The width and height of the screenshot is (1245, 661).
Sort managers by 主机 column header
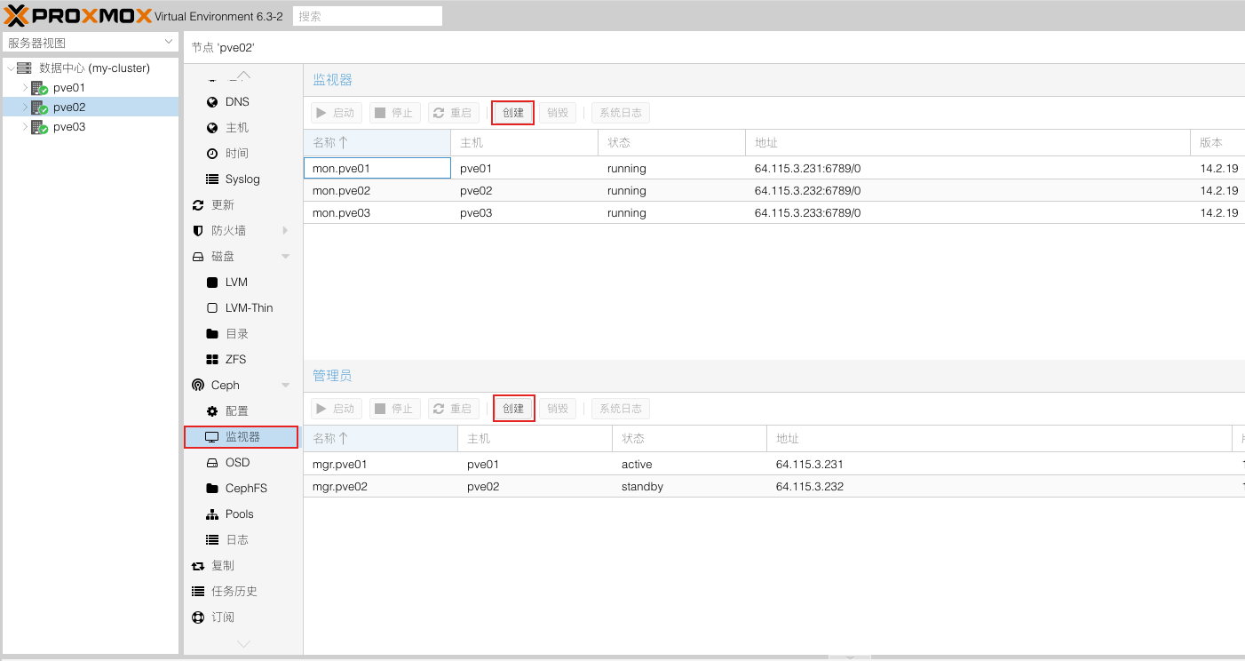coord(535,438)
